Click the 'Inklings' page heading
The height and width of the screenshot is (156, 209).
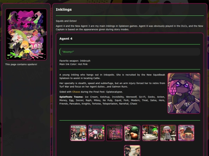(x=64, y=10)
